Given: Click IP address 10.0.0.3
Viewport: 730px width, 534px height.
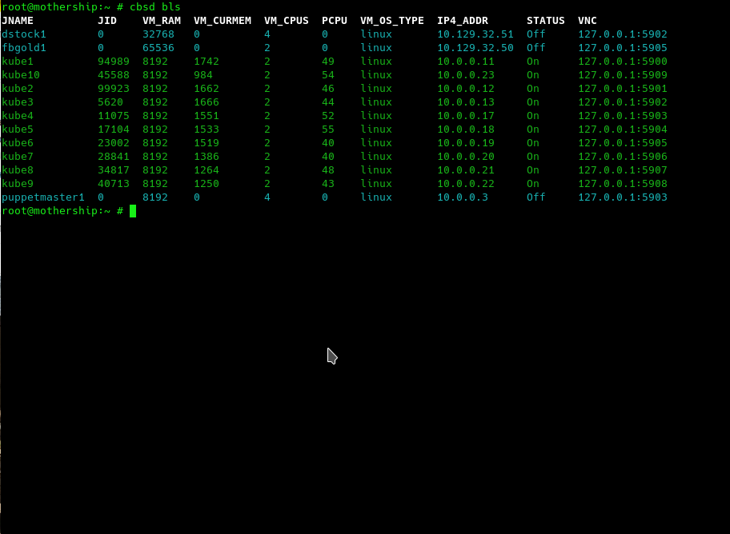Looking at the screenshot, I should pyautogui.click(x=463, y=197).
